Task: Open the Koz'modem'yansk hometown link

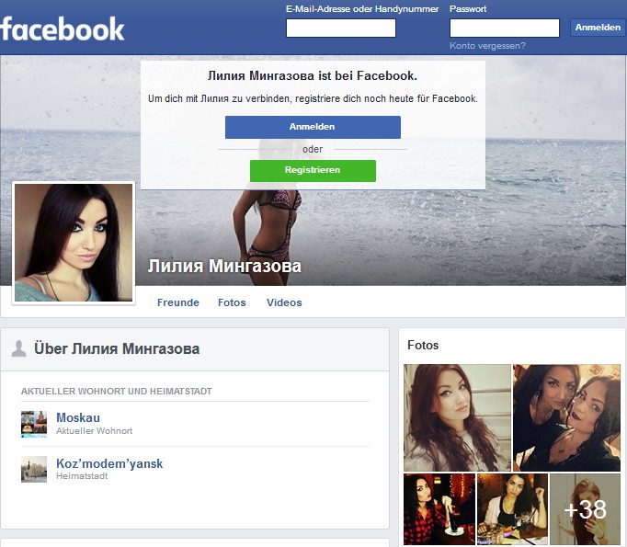Action: (x=109, y=463)
